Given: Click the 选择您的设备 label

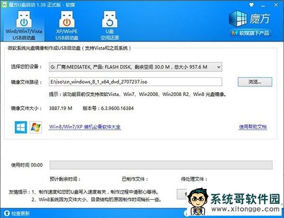Looking at the screenshot, I should click(x=27, y=67).
